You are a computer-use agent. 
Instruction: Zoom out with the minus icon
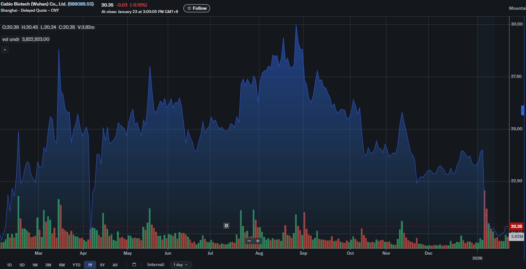[249, 241]
